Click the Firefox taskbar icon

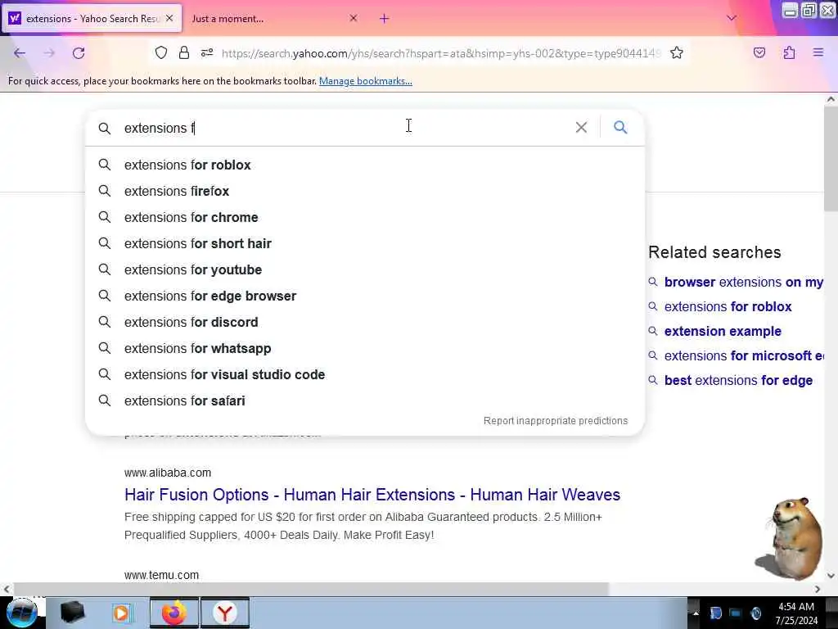tap(173, 613)
